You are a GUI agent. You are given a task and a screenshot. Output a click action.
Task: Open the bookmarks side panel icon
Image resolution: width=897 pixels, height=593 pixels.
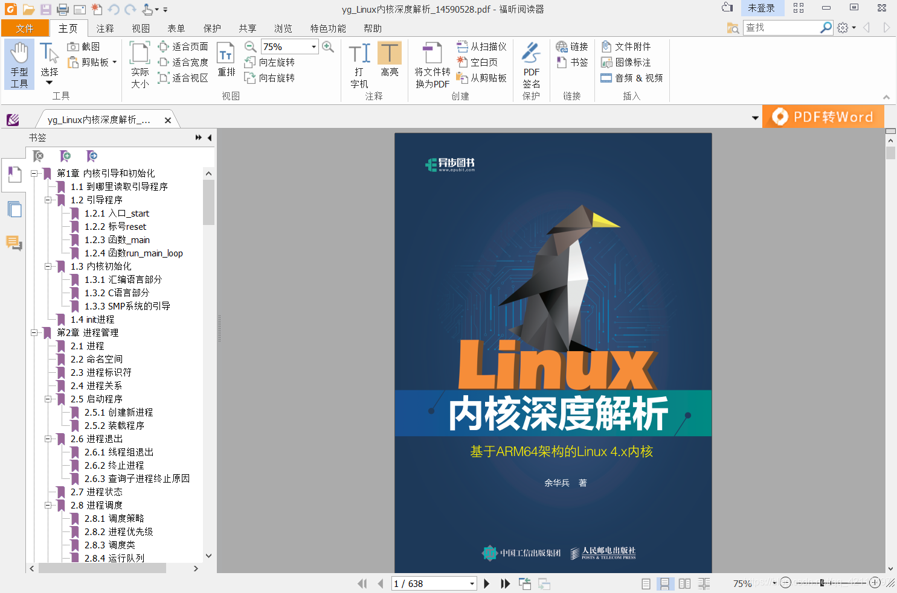point(14,175)
